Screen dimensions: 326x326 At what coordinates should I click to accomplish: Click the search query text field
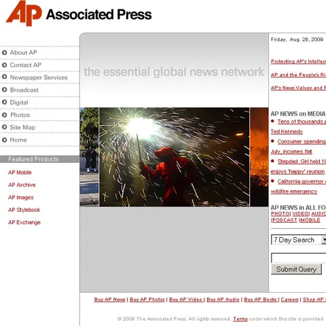298,258
